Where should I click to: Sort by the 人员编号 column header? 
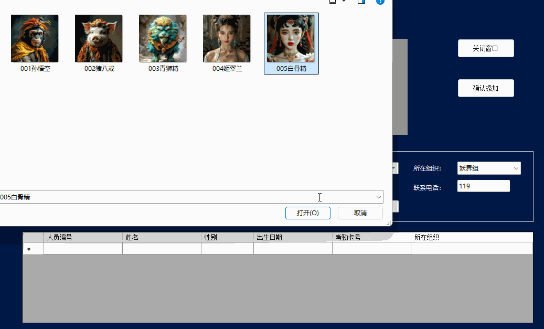click(83, 237)
